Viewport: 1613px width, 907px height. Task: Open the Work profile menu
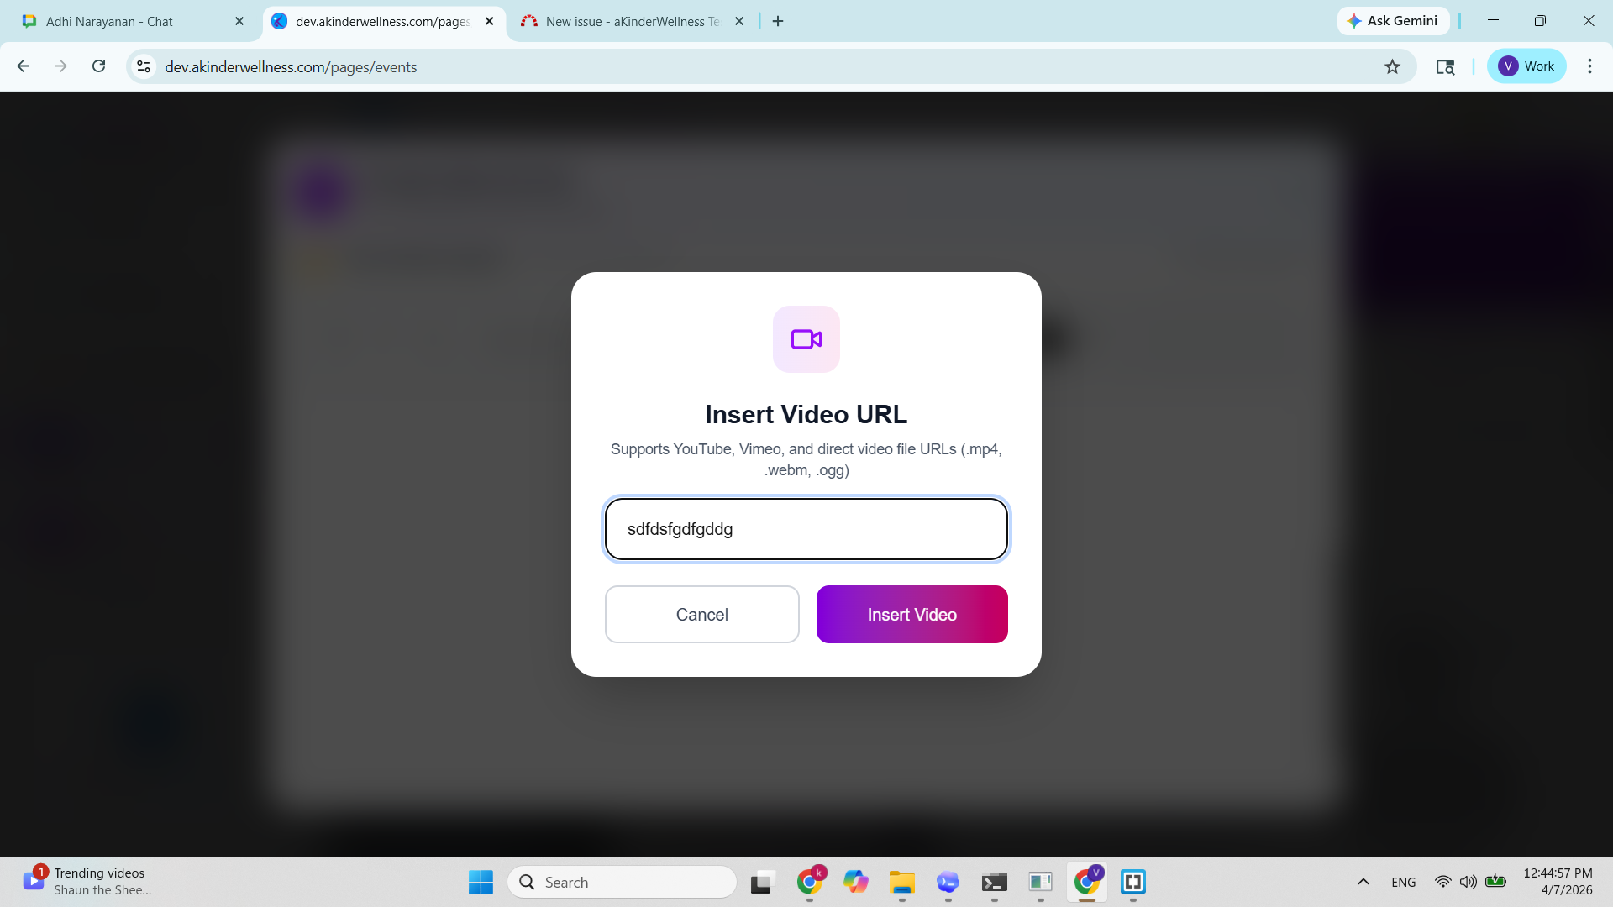click(1526, 66)
